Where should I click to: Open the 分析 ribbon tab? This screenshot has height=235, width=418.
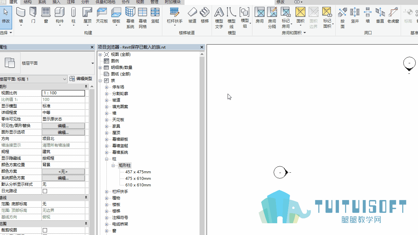85,2
